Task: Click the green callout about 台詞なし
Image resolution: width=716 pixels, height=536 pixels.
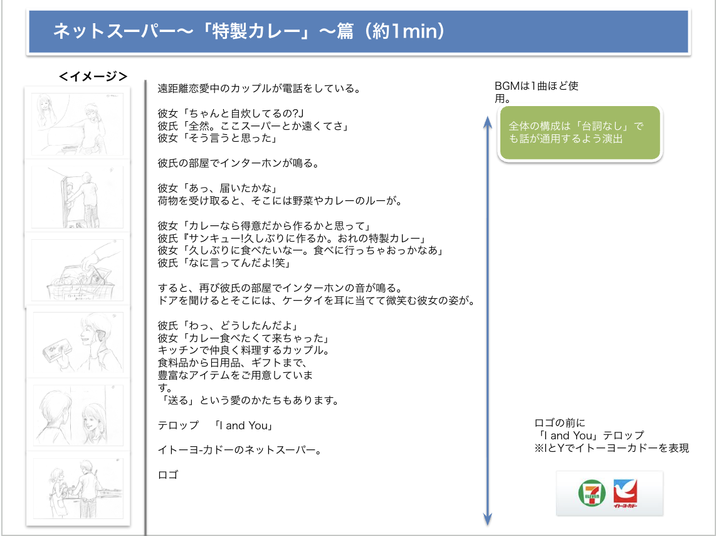Action: (580, 133)
